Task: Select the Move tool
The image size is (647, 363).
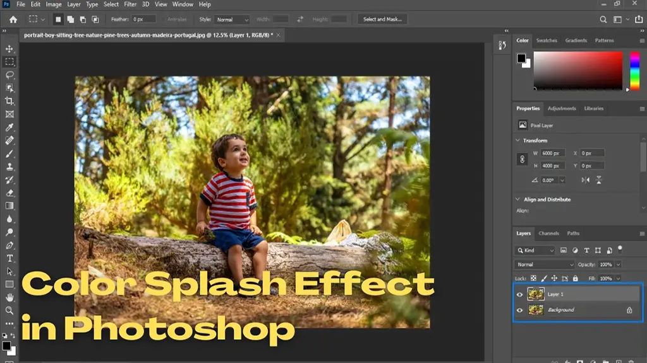Action: 9,48
